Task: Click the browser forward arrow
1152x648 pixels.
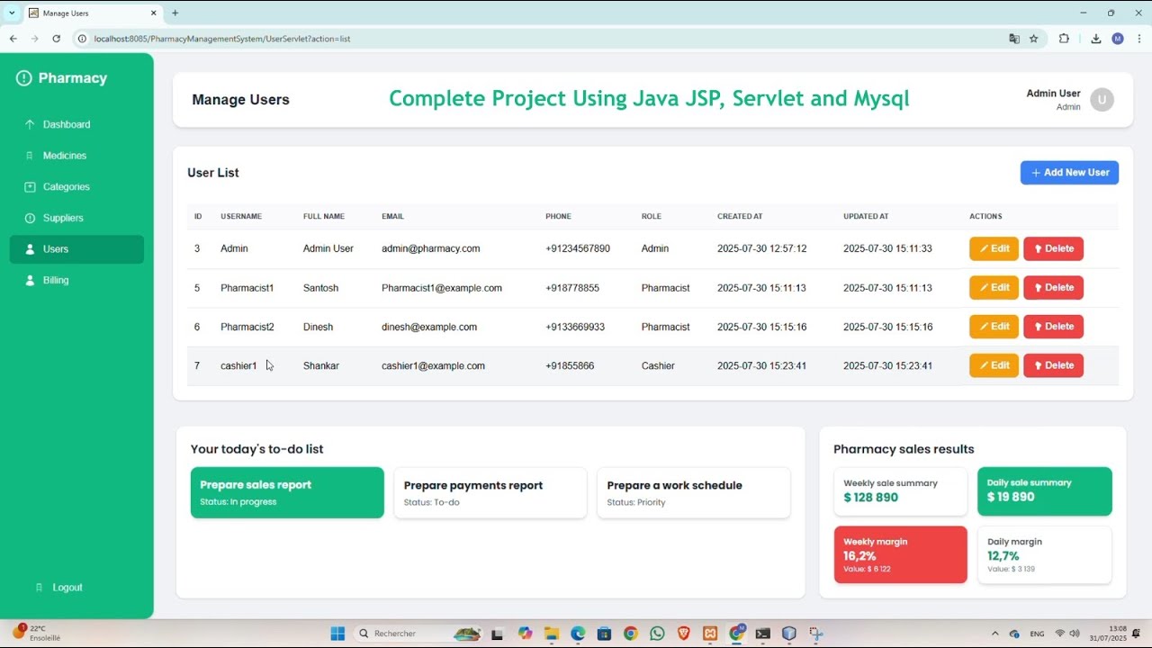Action: [x=34, y=39]
